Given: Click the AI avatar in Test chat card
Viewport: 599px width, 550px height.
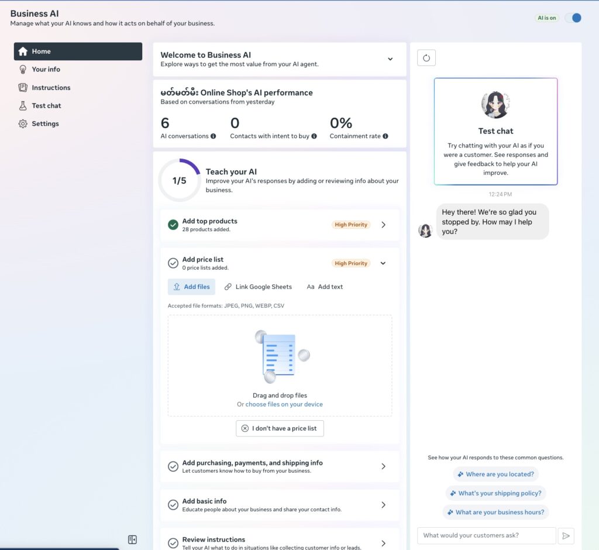Looking at the screenshot, I should pyautogui.click(x=495, y=105).
